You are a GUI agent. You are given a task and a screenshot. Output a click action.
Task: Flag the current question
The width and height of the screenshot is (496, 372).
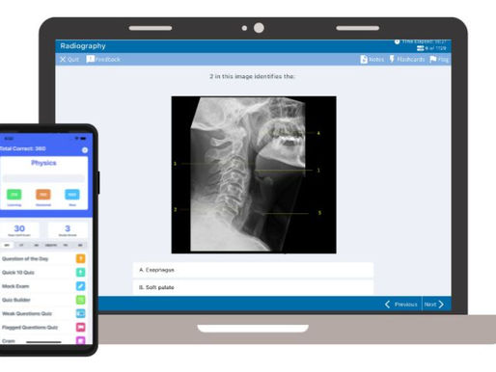(x=439, y=60)
